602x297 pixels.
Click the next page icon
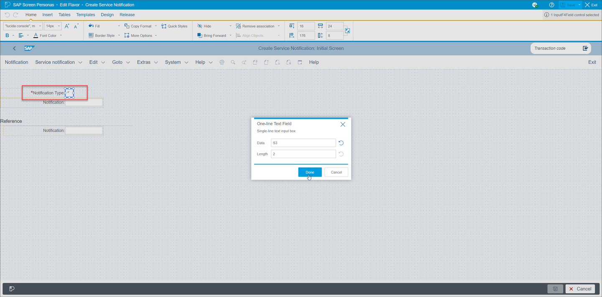point(278,62)
